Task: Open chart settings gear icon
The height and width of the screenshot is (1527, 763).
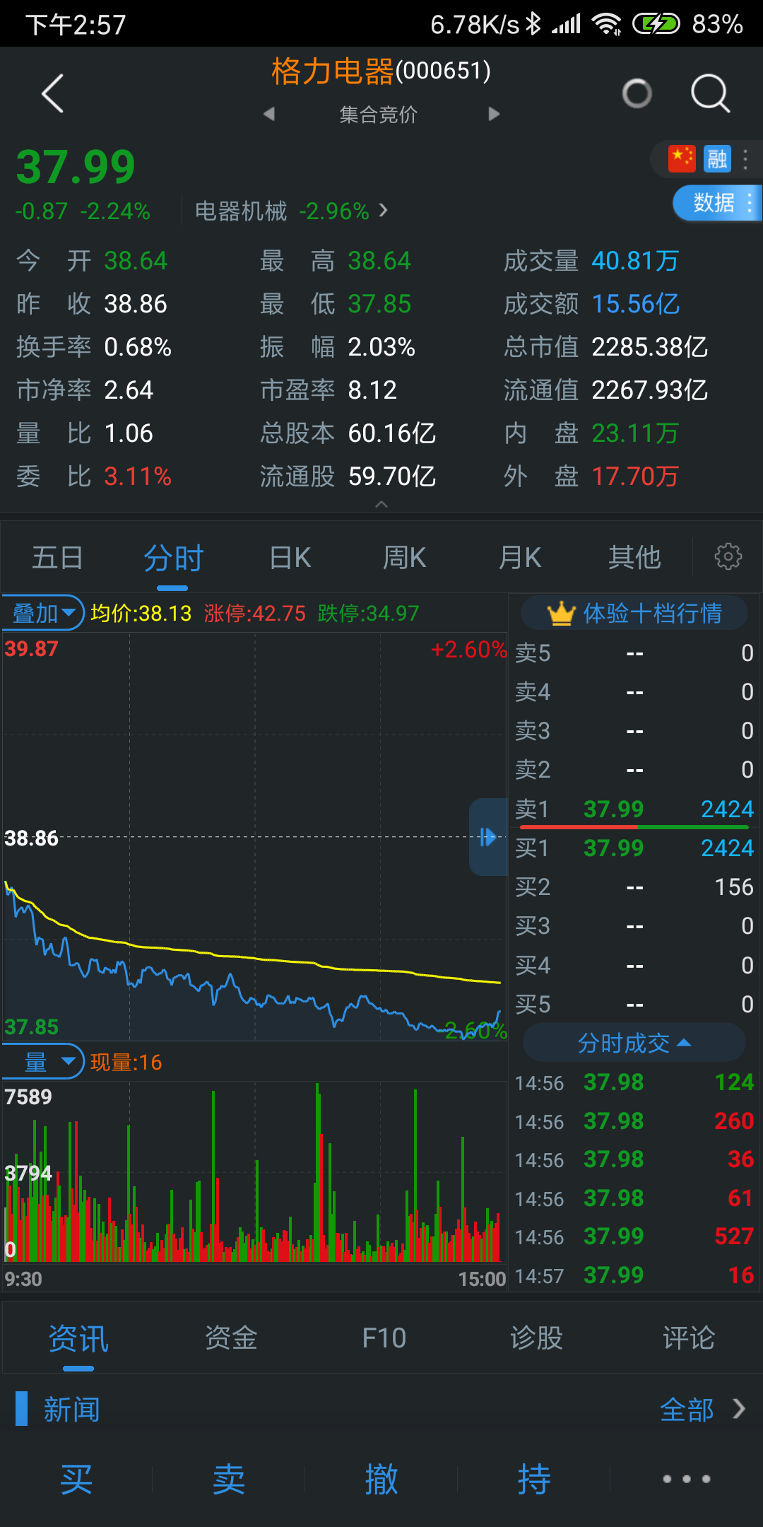Action: (x=728, y=557)
